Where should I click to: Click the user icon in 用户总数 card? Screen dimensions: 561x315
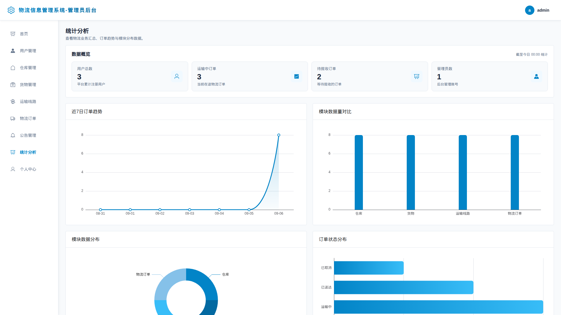(x=177, y=76)
